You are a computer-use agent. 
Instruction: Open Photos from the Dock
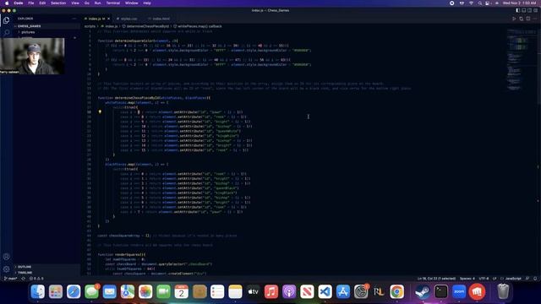coord(145,292)
